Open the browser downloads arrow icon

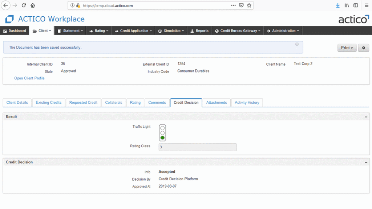338,5
